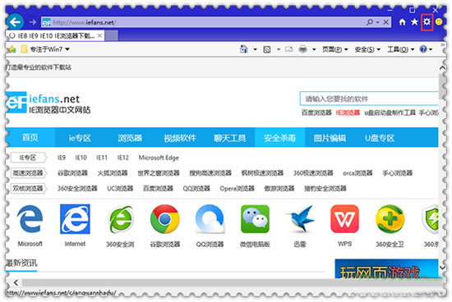The width and height of the screenshot is (452, 302).
Task: Open the 页面(P) dropdown menu
Action: 334,49
